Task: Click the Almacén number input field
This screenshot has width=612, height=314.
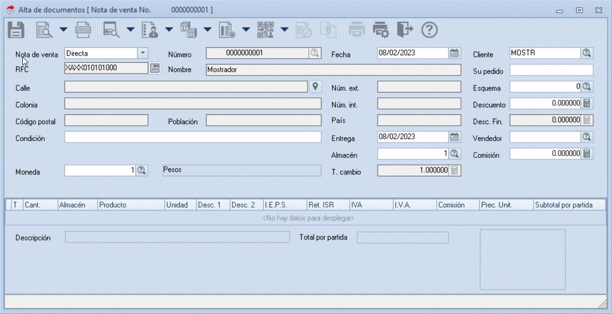Action: coord(413,154)
